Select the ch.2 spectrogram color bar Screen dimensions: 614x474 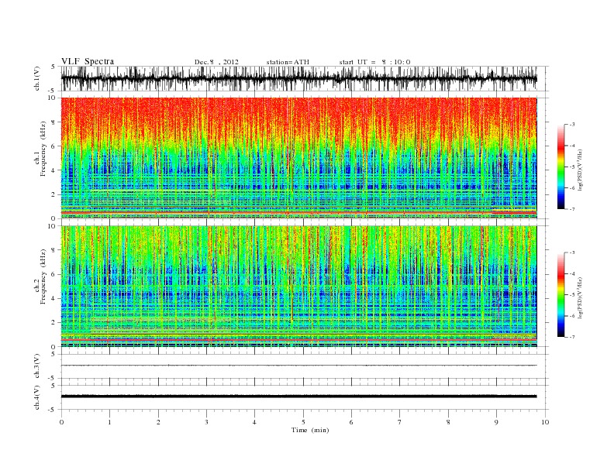click(561, 295)
